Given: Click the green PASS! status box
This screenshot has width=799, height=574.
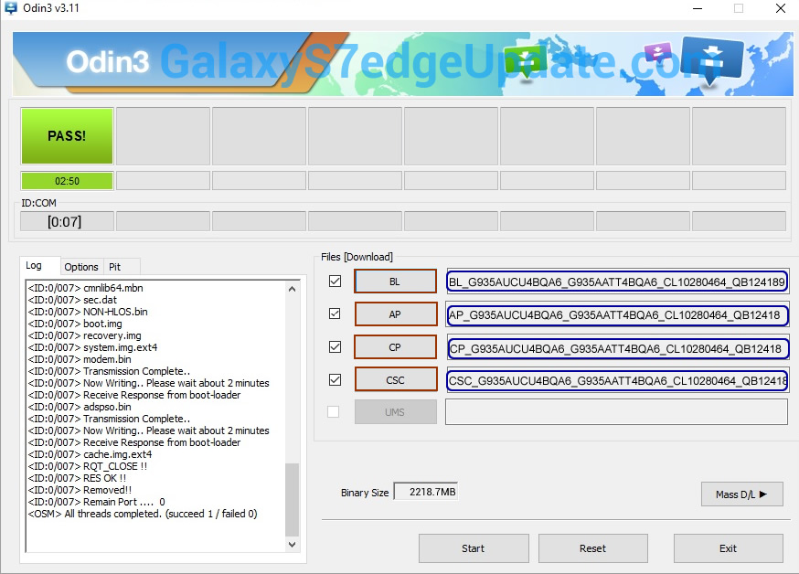Looking at the screenshot, I should 67,136.
